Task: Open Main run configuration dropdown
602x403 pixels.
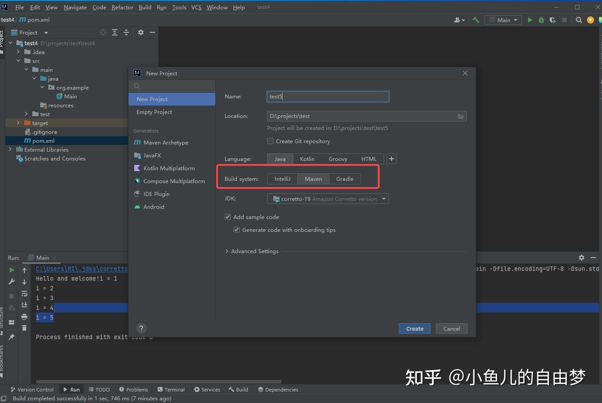Action: tap(503, 20)
